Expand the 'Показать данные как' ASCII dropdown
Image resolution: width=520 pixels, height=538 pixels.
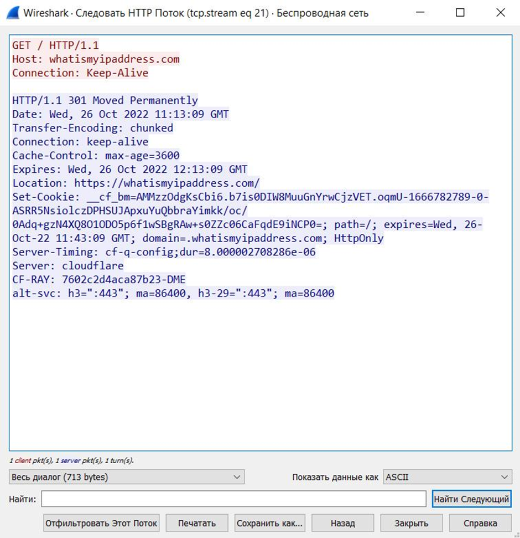pos(447,477)
